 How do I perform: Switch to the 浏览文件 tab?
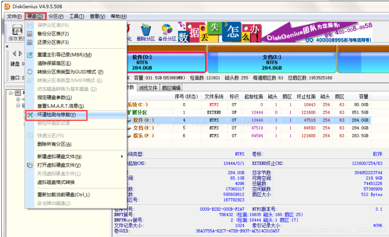coord(148,88)
